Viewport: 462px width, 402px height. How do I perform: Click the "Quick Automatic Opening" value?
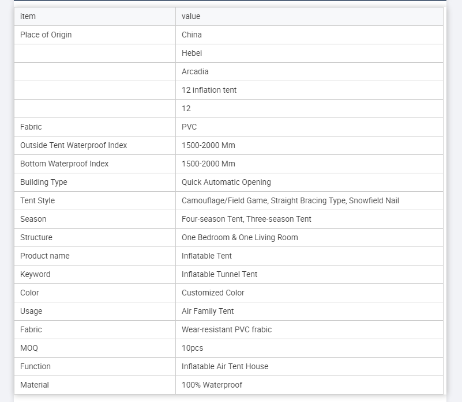click(x=226, y=182)
